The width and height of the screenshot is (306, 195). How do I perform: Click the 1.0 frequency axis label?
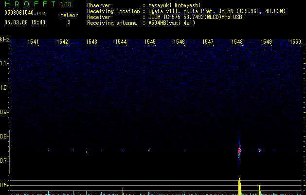pyautogui.click(x=4, y=88)
